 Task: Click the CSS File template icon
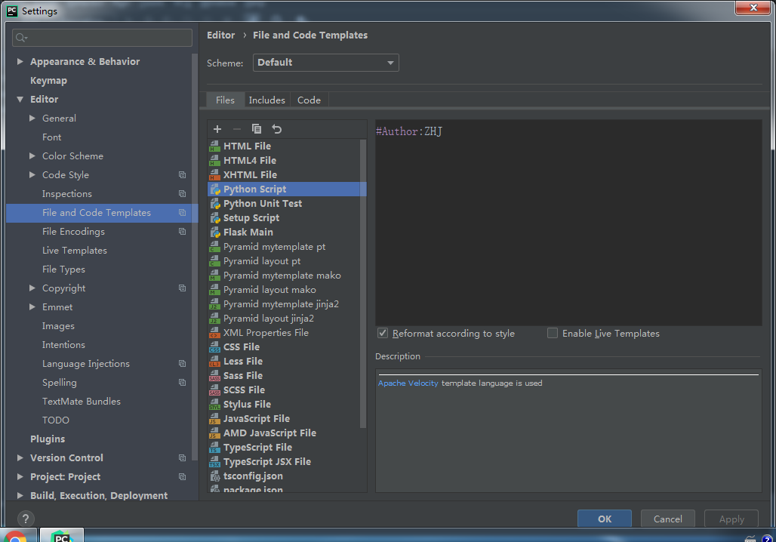[215, 347]
